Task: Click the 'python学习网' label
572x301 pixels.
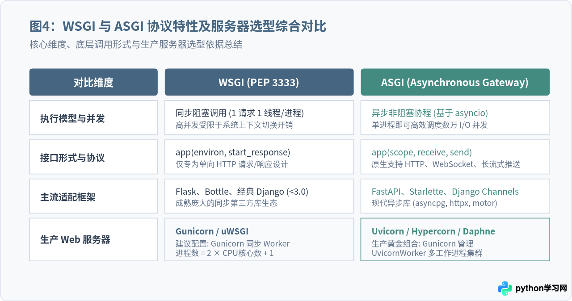Action: pyautogui.click(x=541, y=288)
